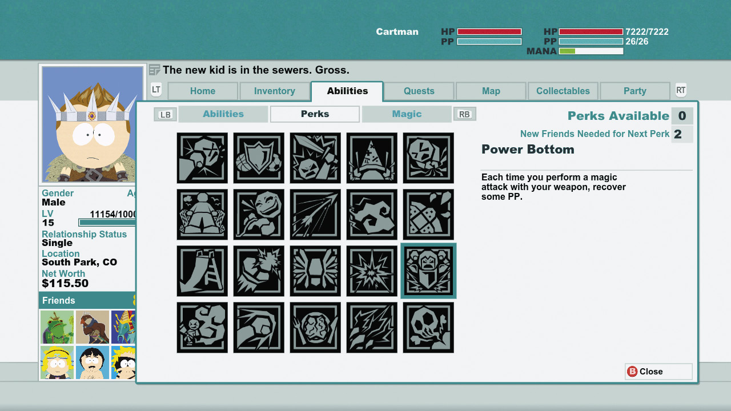Select the punching fist burst perk
The image size is (731, 411).
tap(259, 271)
